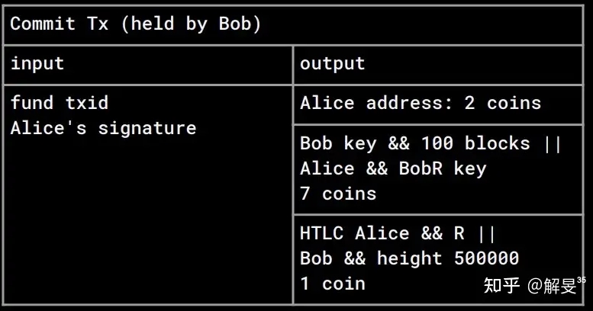
Task: Click 'Bob key && 100 blocks ||' line
Action: (430, 143)
